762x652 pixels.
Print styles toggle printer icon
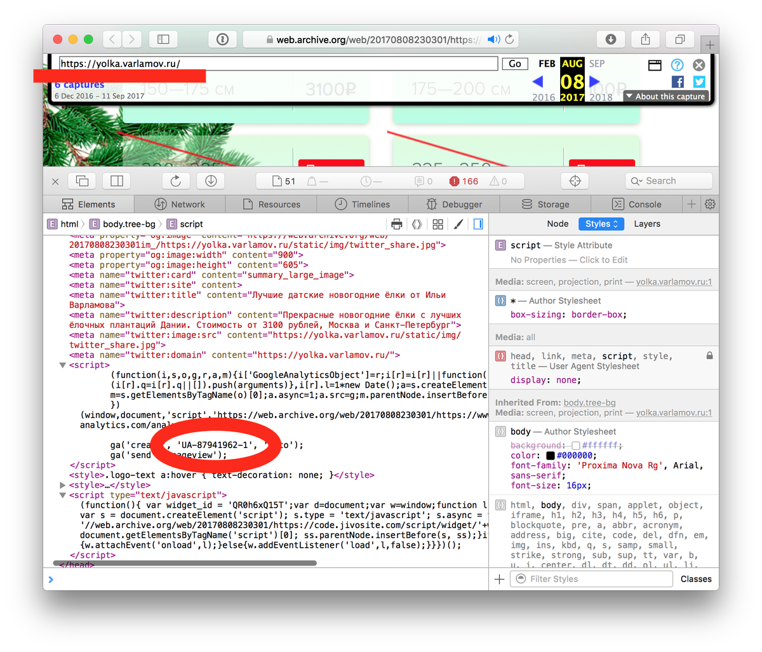coord(397,224)
